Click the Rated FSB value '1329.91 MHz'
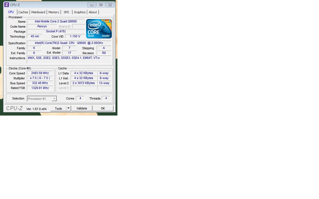 40,88
